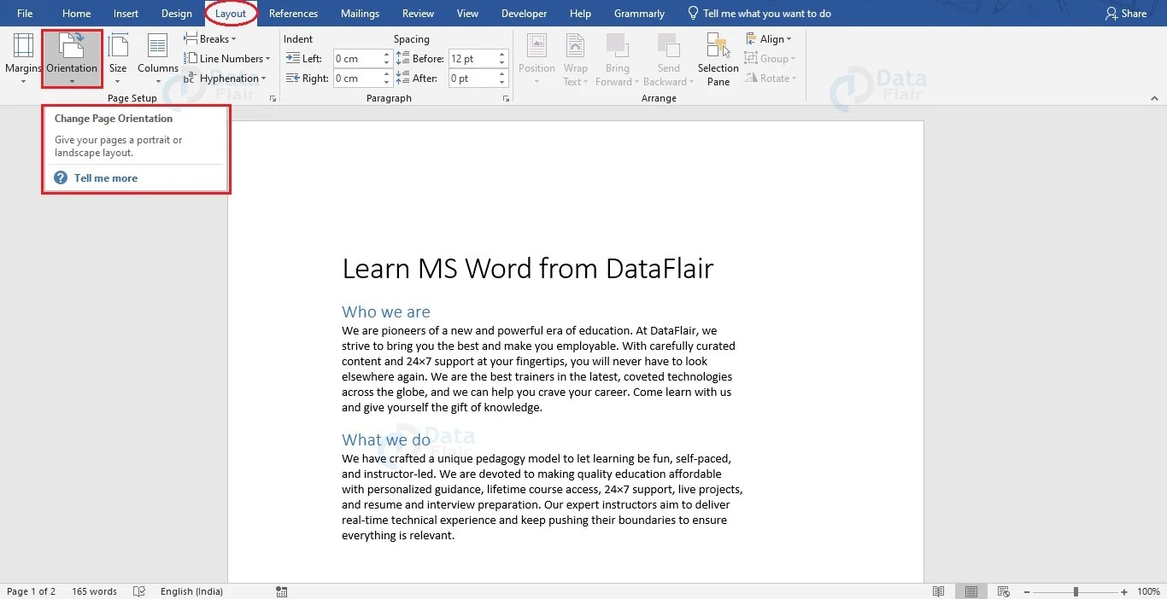Open the Hyphenation tool

[x=226, y=78]
